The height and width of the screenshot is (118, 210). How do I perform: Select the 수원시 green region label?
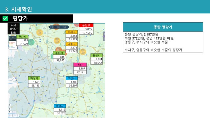[59, 53]
